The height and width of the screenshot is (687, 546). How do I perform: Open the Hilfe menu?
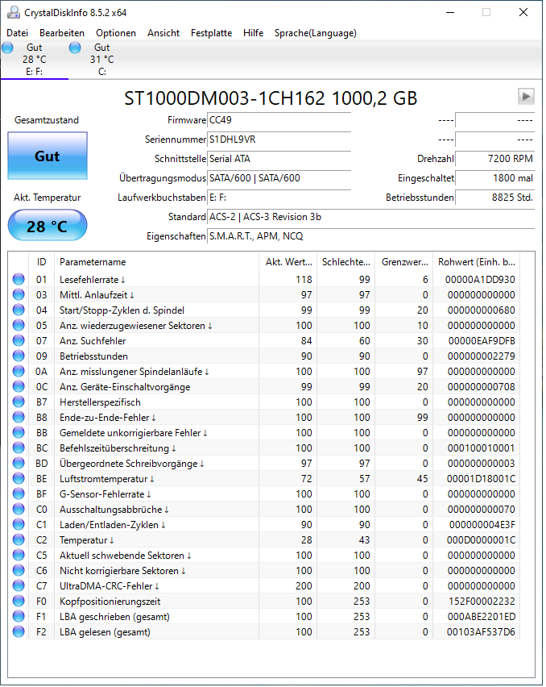(254, 33)
